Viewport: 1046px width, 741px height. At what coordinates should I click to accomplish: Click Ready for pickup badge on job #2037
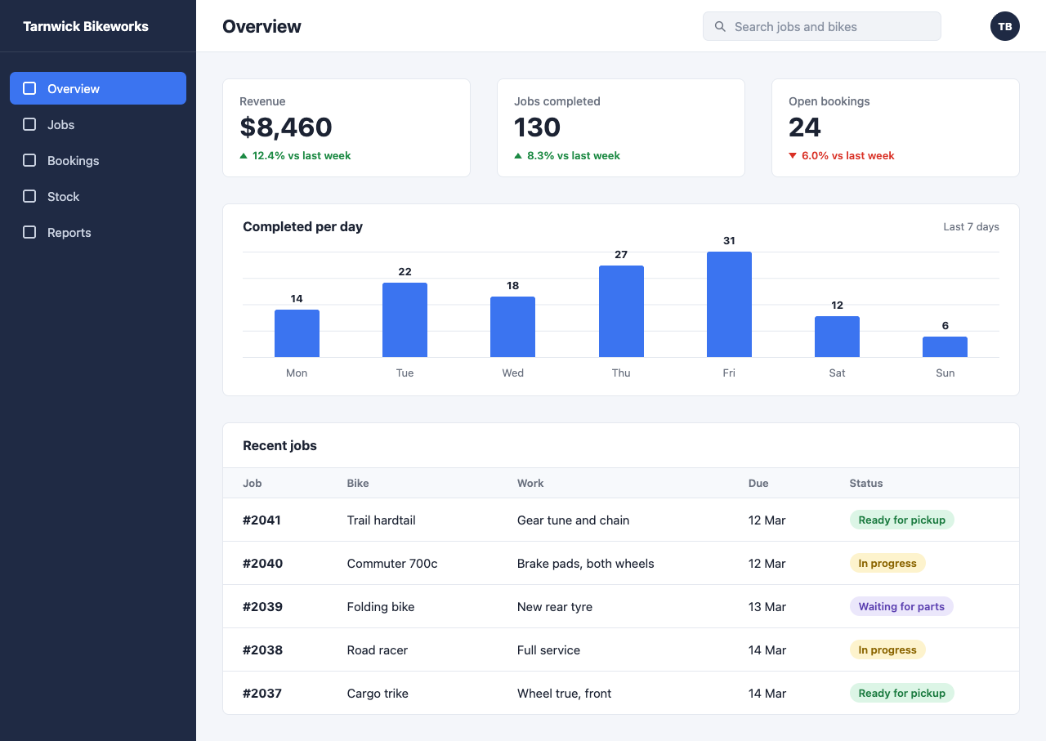pyautogui.click(x=902, y=693)
